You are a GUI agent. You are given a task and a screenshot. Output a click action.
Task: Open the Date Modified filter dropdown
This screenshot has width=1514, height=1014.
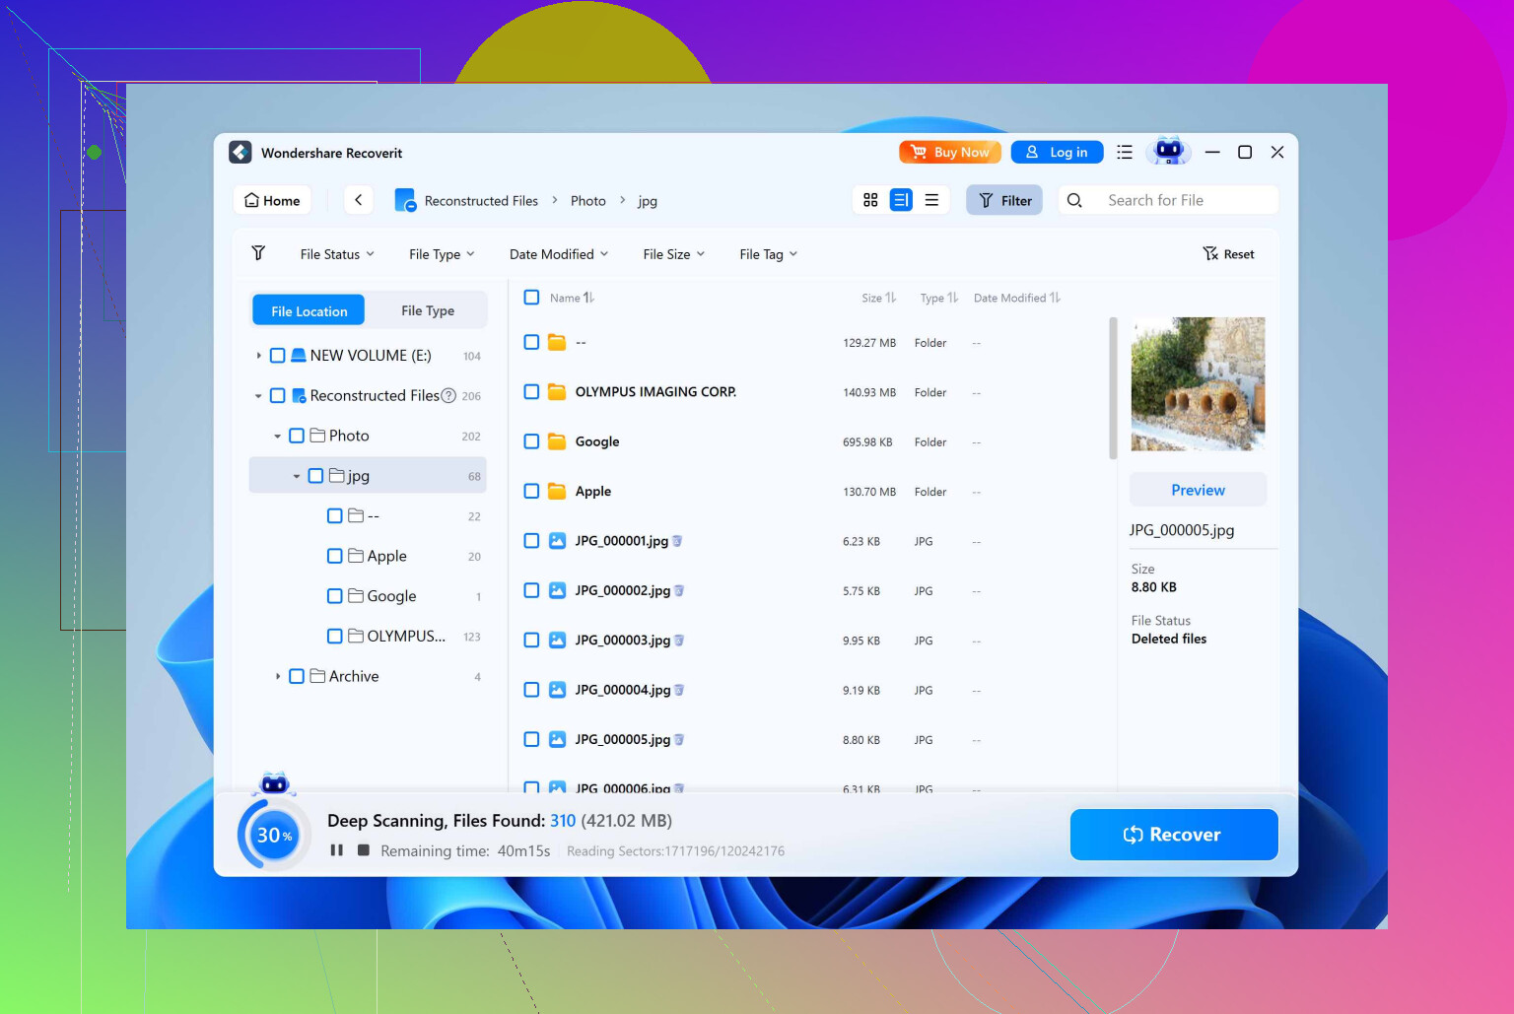(558, 254)
